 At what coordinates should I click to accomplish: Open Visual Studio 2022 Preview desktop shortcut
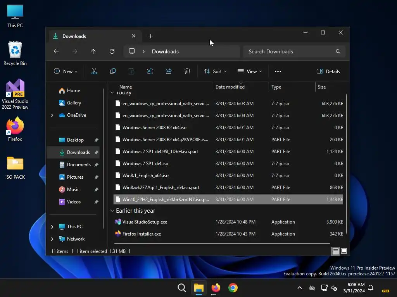(15, 94)
